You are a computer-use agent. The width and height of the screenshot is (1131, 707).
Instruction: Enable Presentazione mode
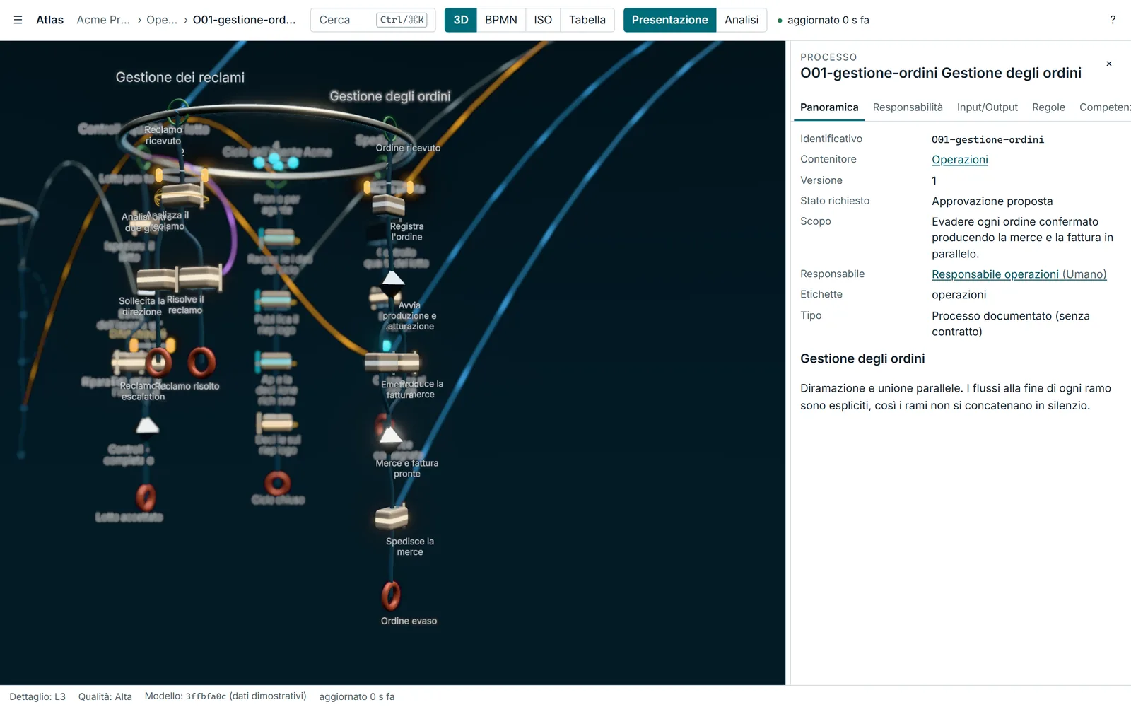coord(670,20)
